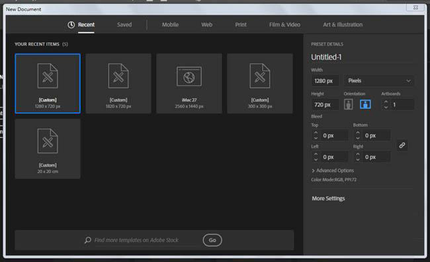430x262 pixels.
Task: Open the 20 x 20 cm Custom preset
Action: pos(48,148)
